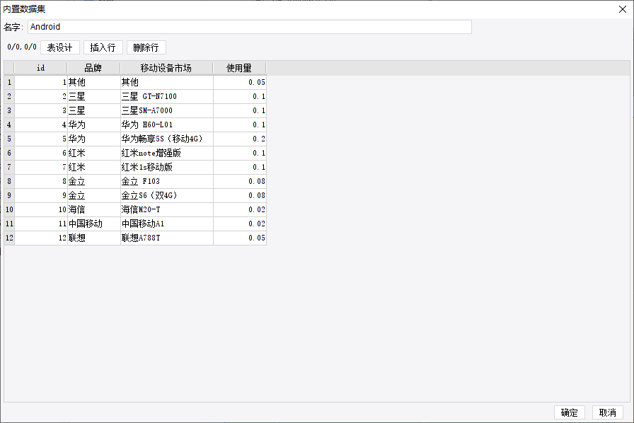The height and width of the screenshot is (423, 634).
Task: Select row header number 12
Action: (x=9, y=238)
